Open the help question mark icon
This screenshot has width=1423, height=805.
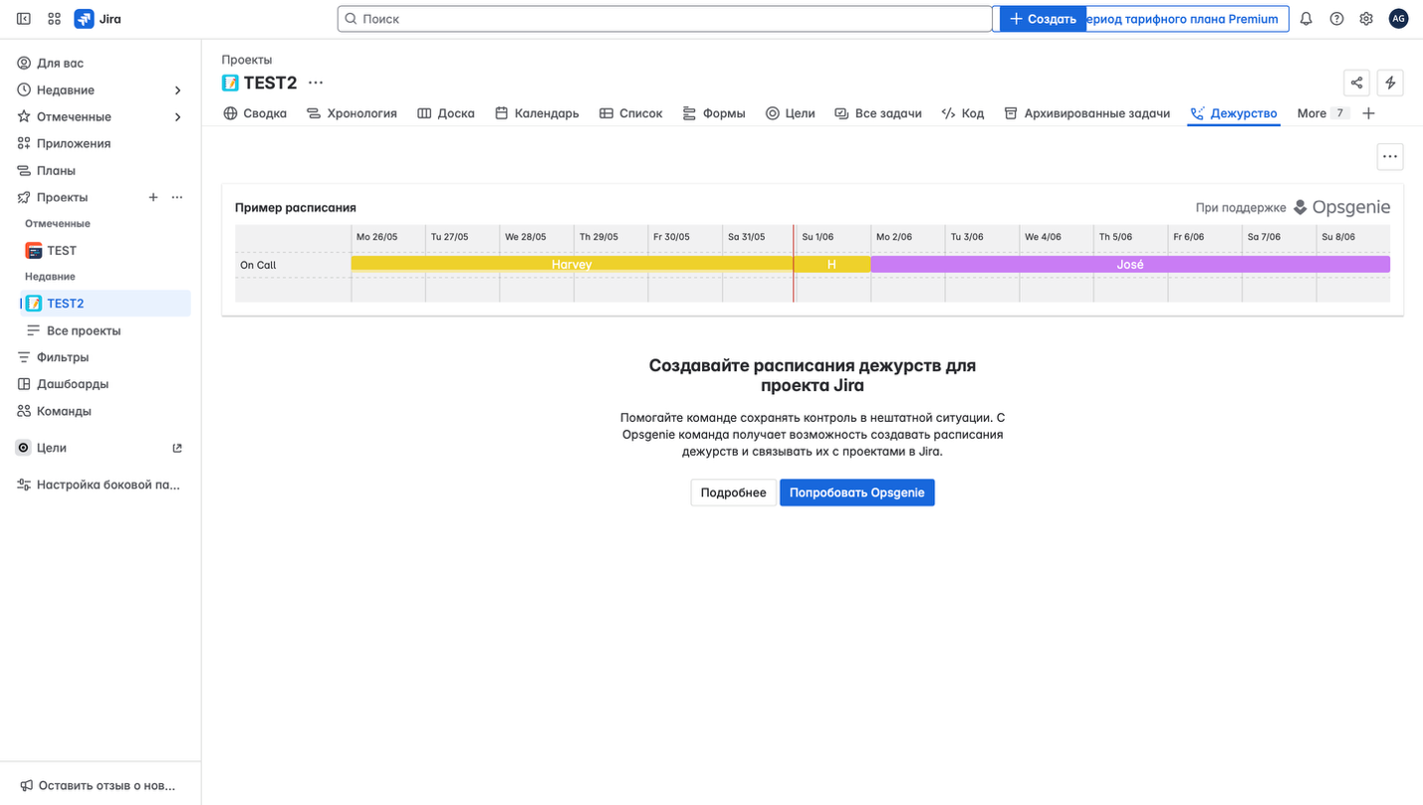point(1336,18)
